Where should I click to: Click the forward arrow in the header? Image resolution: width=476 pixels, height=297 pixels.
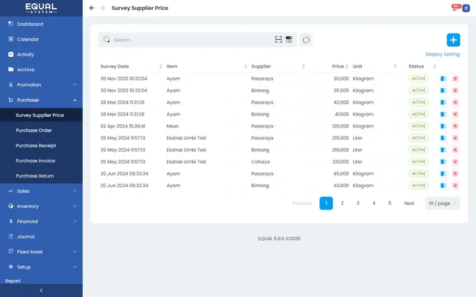click(102, 8)
